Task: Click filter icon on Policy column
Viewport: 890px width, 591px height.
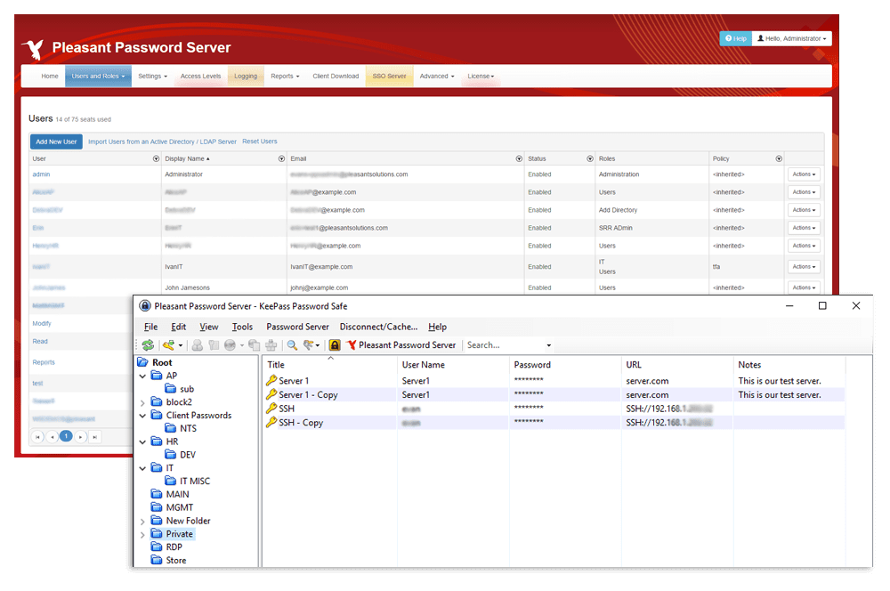Action: tap(779, 159)
